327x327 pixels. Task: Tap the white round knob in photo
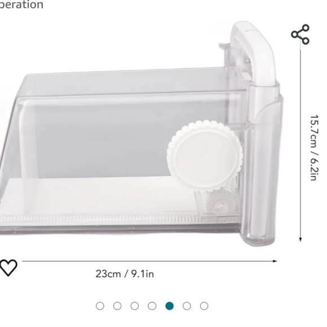pos(205,155)
